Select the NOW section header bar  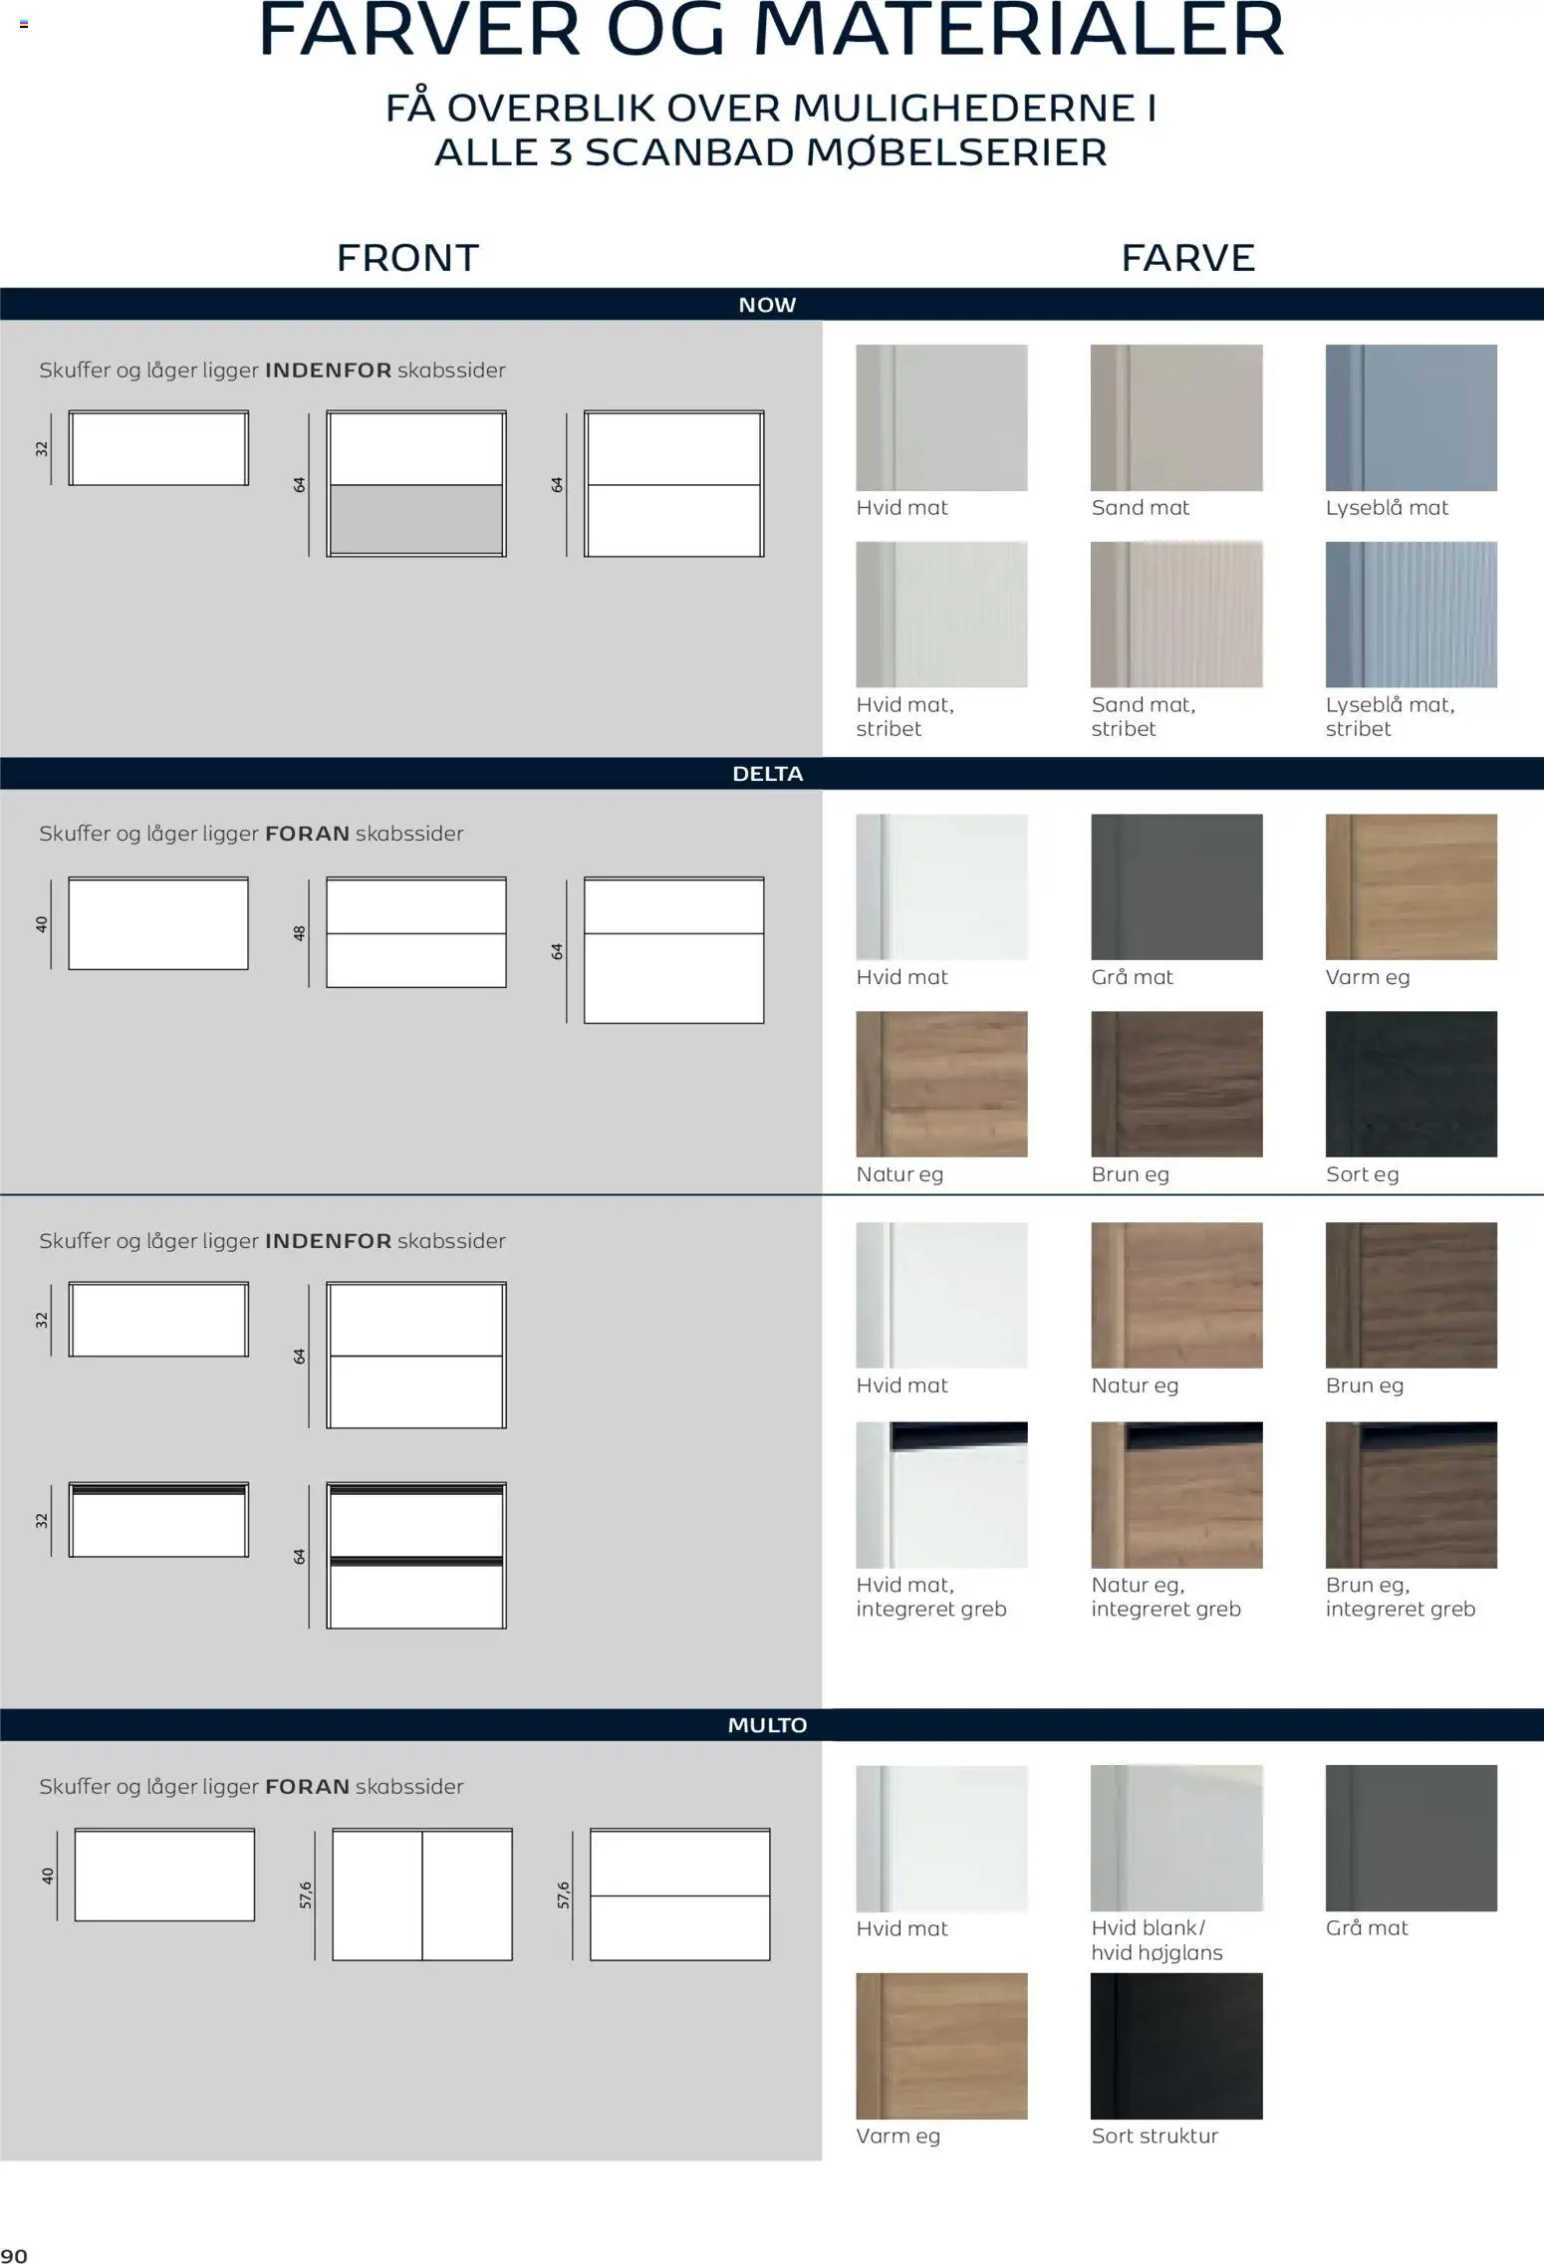(x=772, y=305)
